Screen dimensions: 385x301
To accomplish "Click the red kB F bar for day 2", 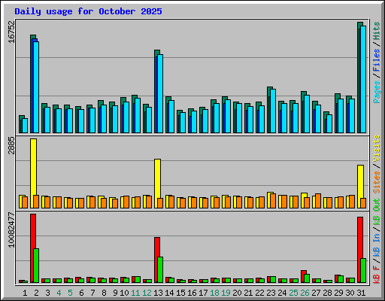I will (x=33, y=248).
